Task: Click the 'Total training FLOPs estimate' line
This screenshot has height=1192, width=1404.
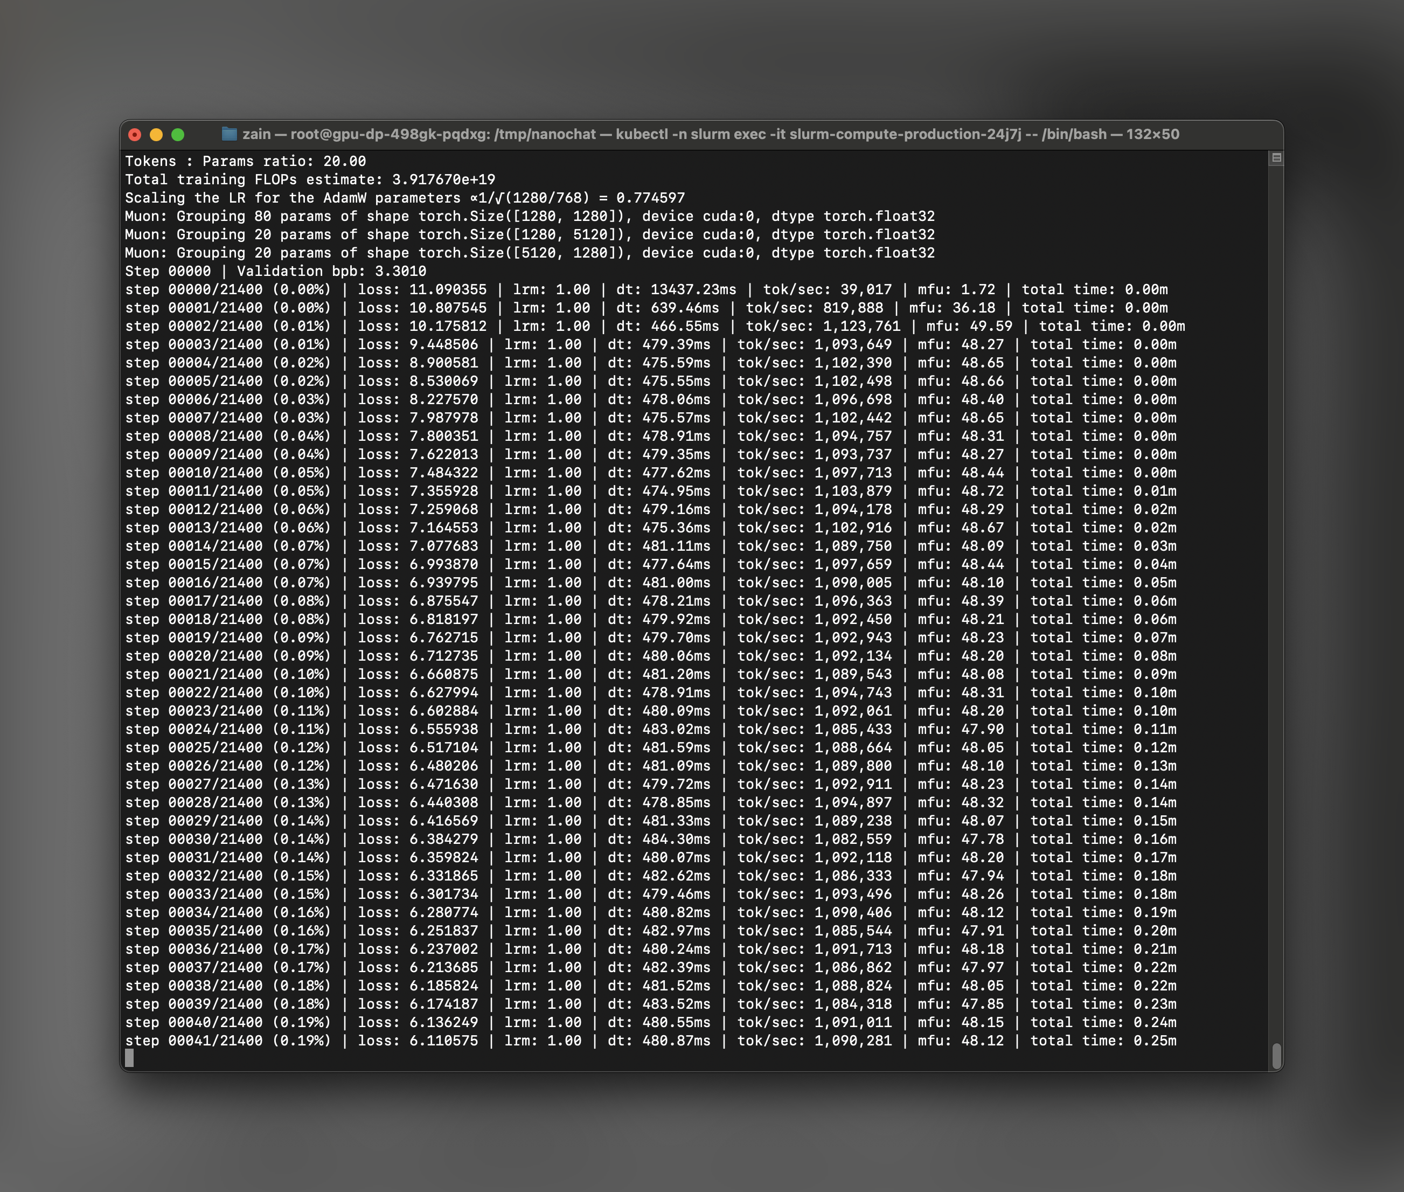Action: coord(309,180)
